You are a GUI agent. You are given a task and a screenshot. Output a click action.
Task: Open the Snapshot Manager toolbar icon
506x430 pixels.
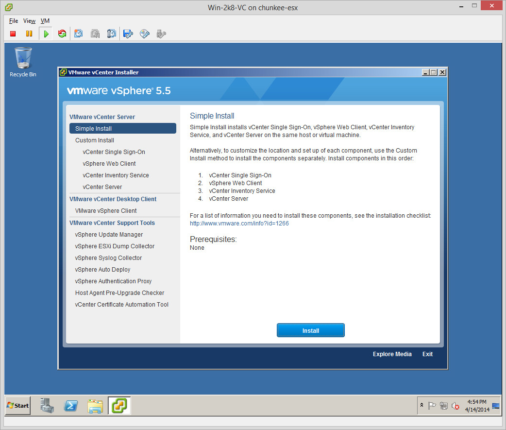112,34
